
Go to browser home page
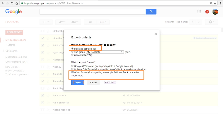(17, 3)
